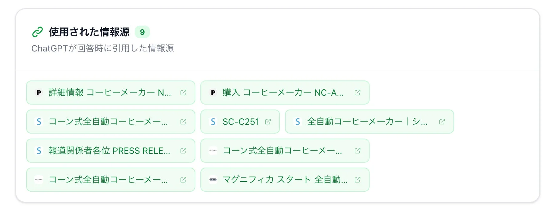Screen dimensions: 551x209
Task: Click the Panasonic favicon on 詳細情報 source
Action: point(39,93)
